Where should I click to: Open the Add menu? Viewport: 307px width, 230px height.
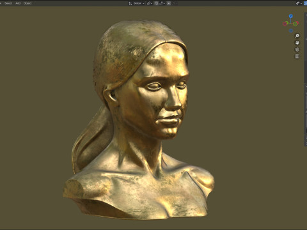click(x=18, y=3)
